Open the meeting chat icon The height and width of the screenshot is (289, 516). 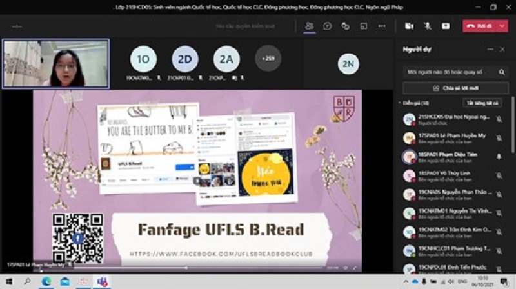point(328,26)
